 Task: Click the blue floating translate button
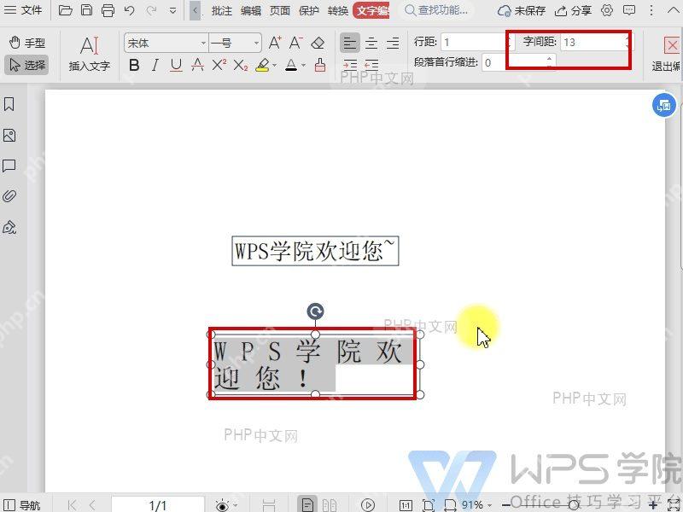(x=664, y=105)
